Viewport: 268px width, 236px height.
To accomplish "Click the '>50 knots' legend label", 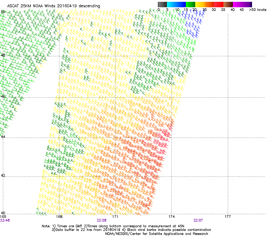I will point(257,10).
